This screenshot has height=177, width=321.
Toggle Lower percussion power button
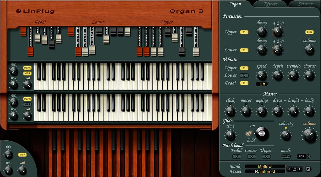[244, 50]
